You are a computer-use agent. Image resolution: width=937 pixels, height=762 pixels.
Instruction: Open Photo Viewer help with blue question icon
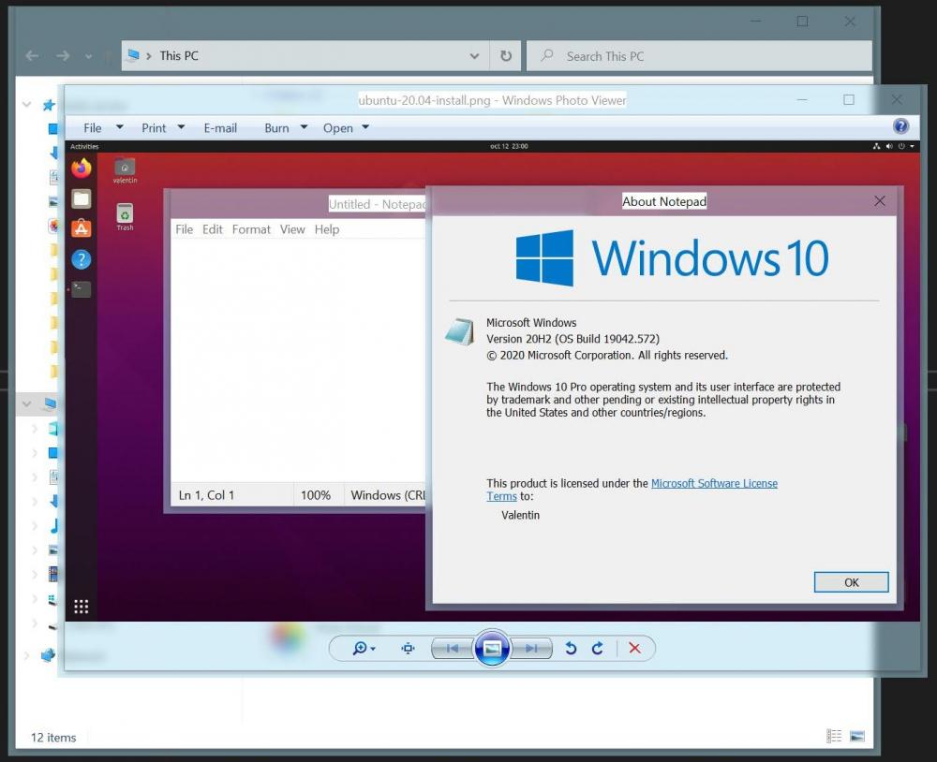click(x=900, y=126)
